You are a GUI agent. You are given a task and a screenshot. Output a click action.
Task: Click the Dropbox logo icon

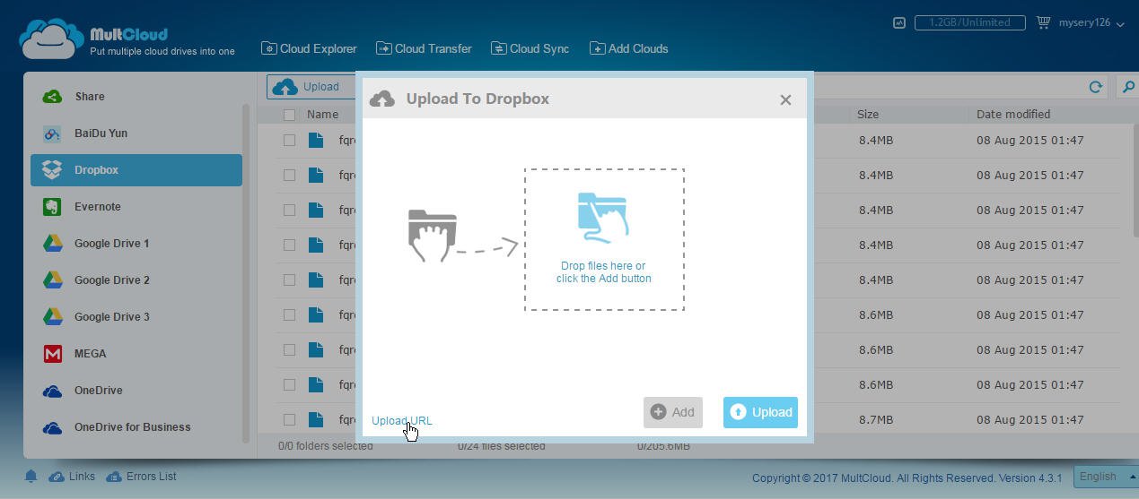52,170
